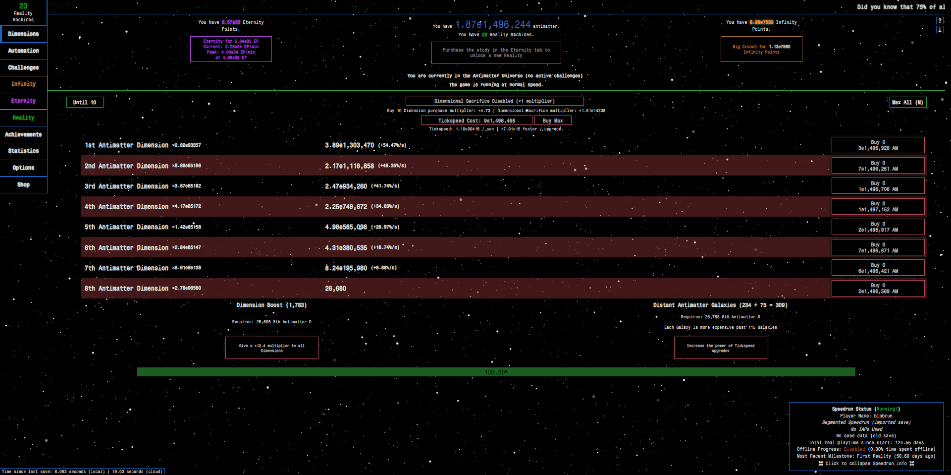Toggle Dimensional Sacrifice on
The height and width of the screenshot is (475, 951).
tap(495, 101)
